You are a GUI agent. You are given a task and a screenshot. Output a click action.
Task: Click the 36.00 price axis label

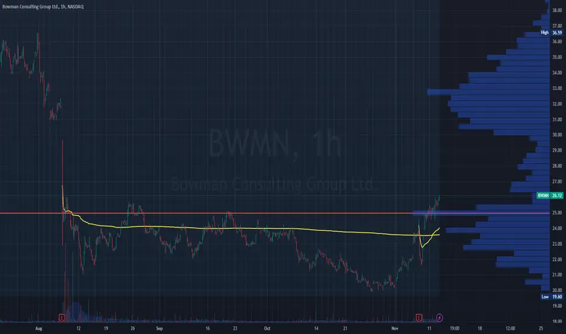557,41
